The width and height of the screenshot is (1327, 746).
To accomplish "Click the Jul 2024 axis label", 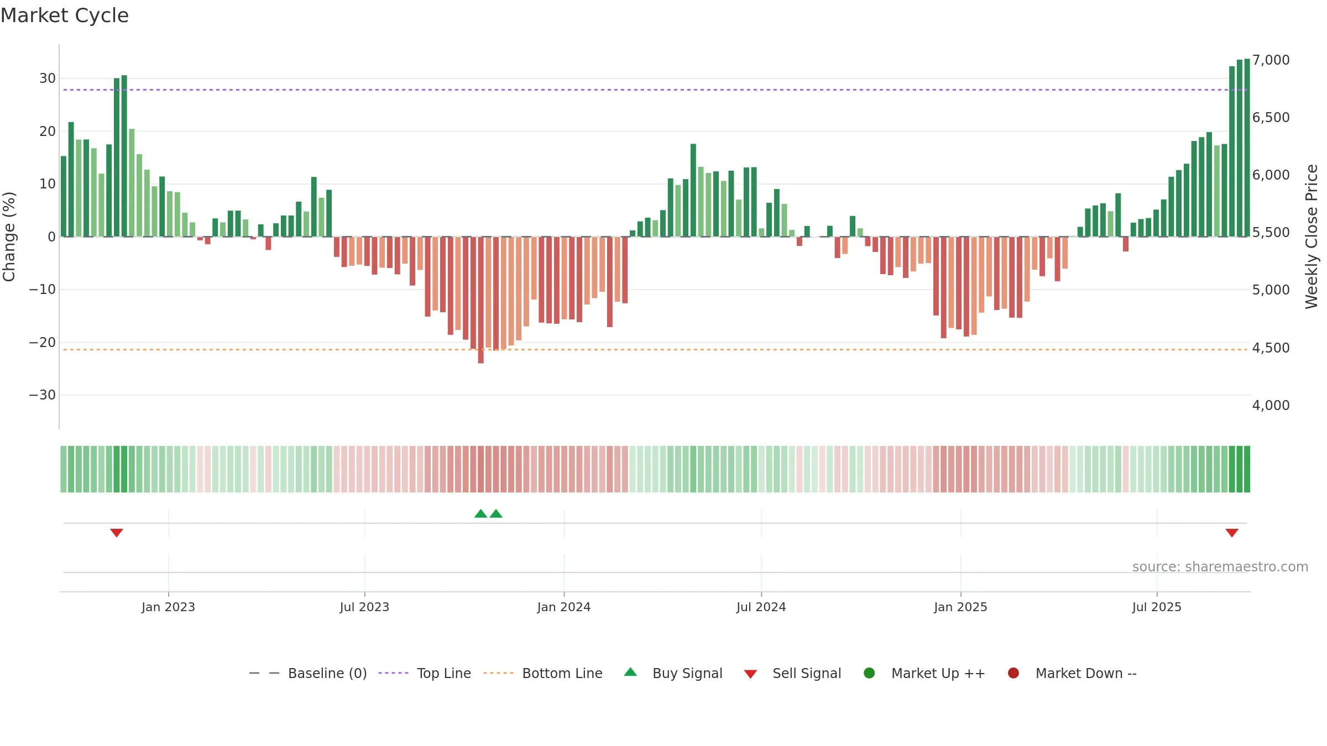I will [x=761, y=607].
